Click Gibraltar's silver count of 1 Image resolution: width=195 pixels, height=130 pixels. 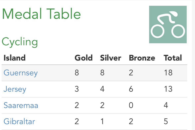pos(102,121)
